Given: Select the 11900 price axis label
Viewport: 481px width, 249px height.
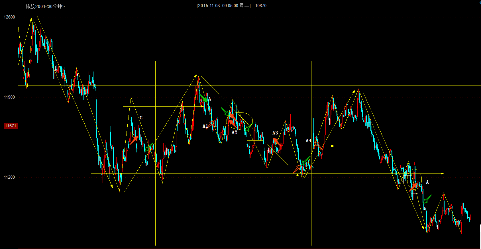Looking at the screenshot, I should (x=9, y=97).
